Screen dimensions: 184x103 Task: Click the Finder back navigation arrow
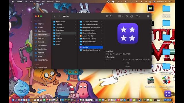[x=55, y=16]
